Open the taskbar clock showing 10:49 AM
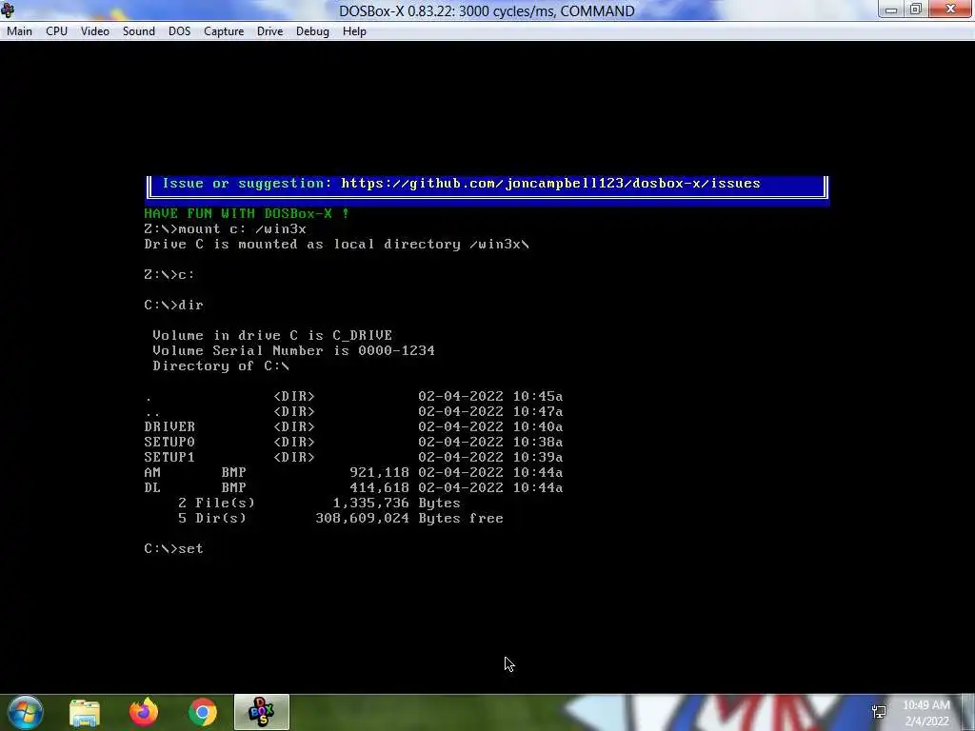This screenshot has height=731, width=975. (x=926, y=713)
